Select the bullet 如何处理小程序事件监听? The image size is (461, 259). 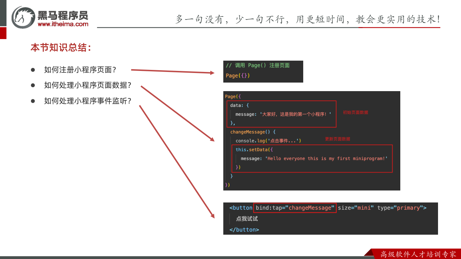pos(88,101)
